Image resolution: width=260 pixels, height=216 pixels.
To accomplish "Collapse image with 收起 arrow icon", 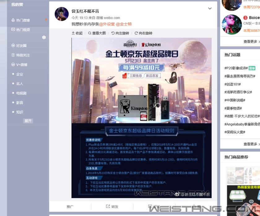I will 73,33.
